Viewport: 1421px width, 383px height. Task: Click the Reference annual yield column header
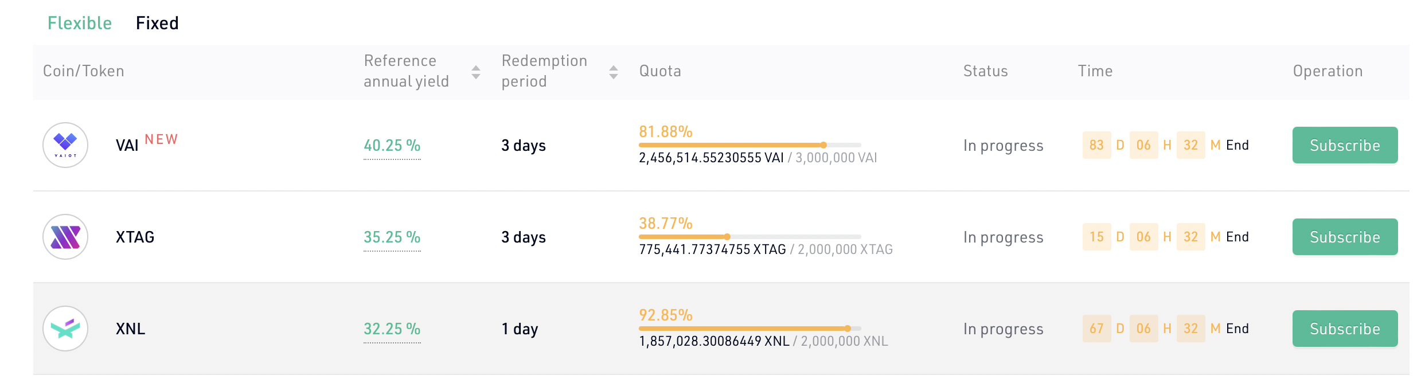[407, 71]
